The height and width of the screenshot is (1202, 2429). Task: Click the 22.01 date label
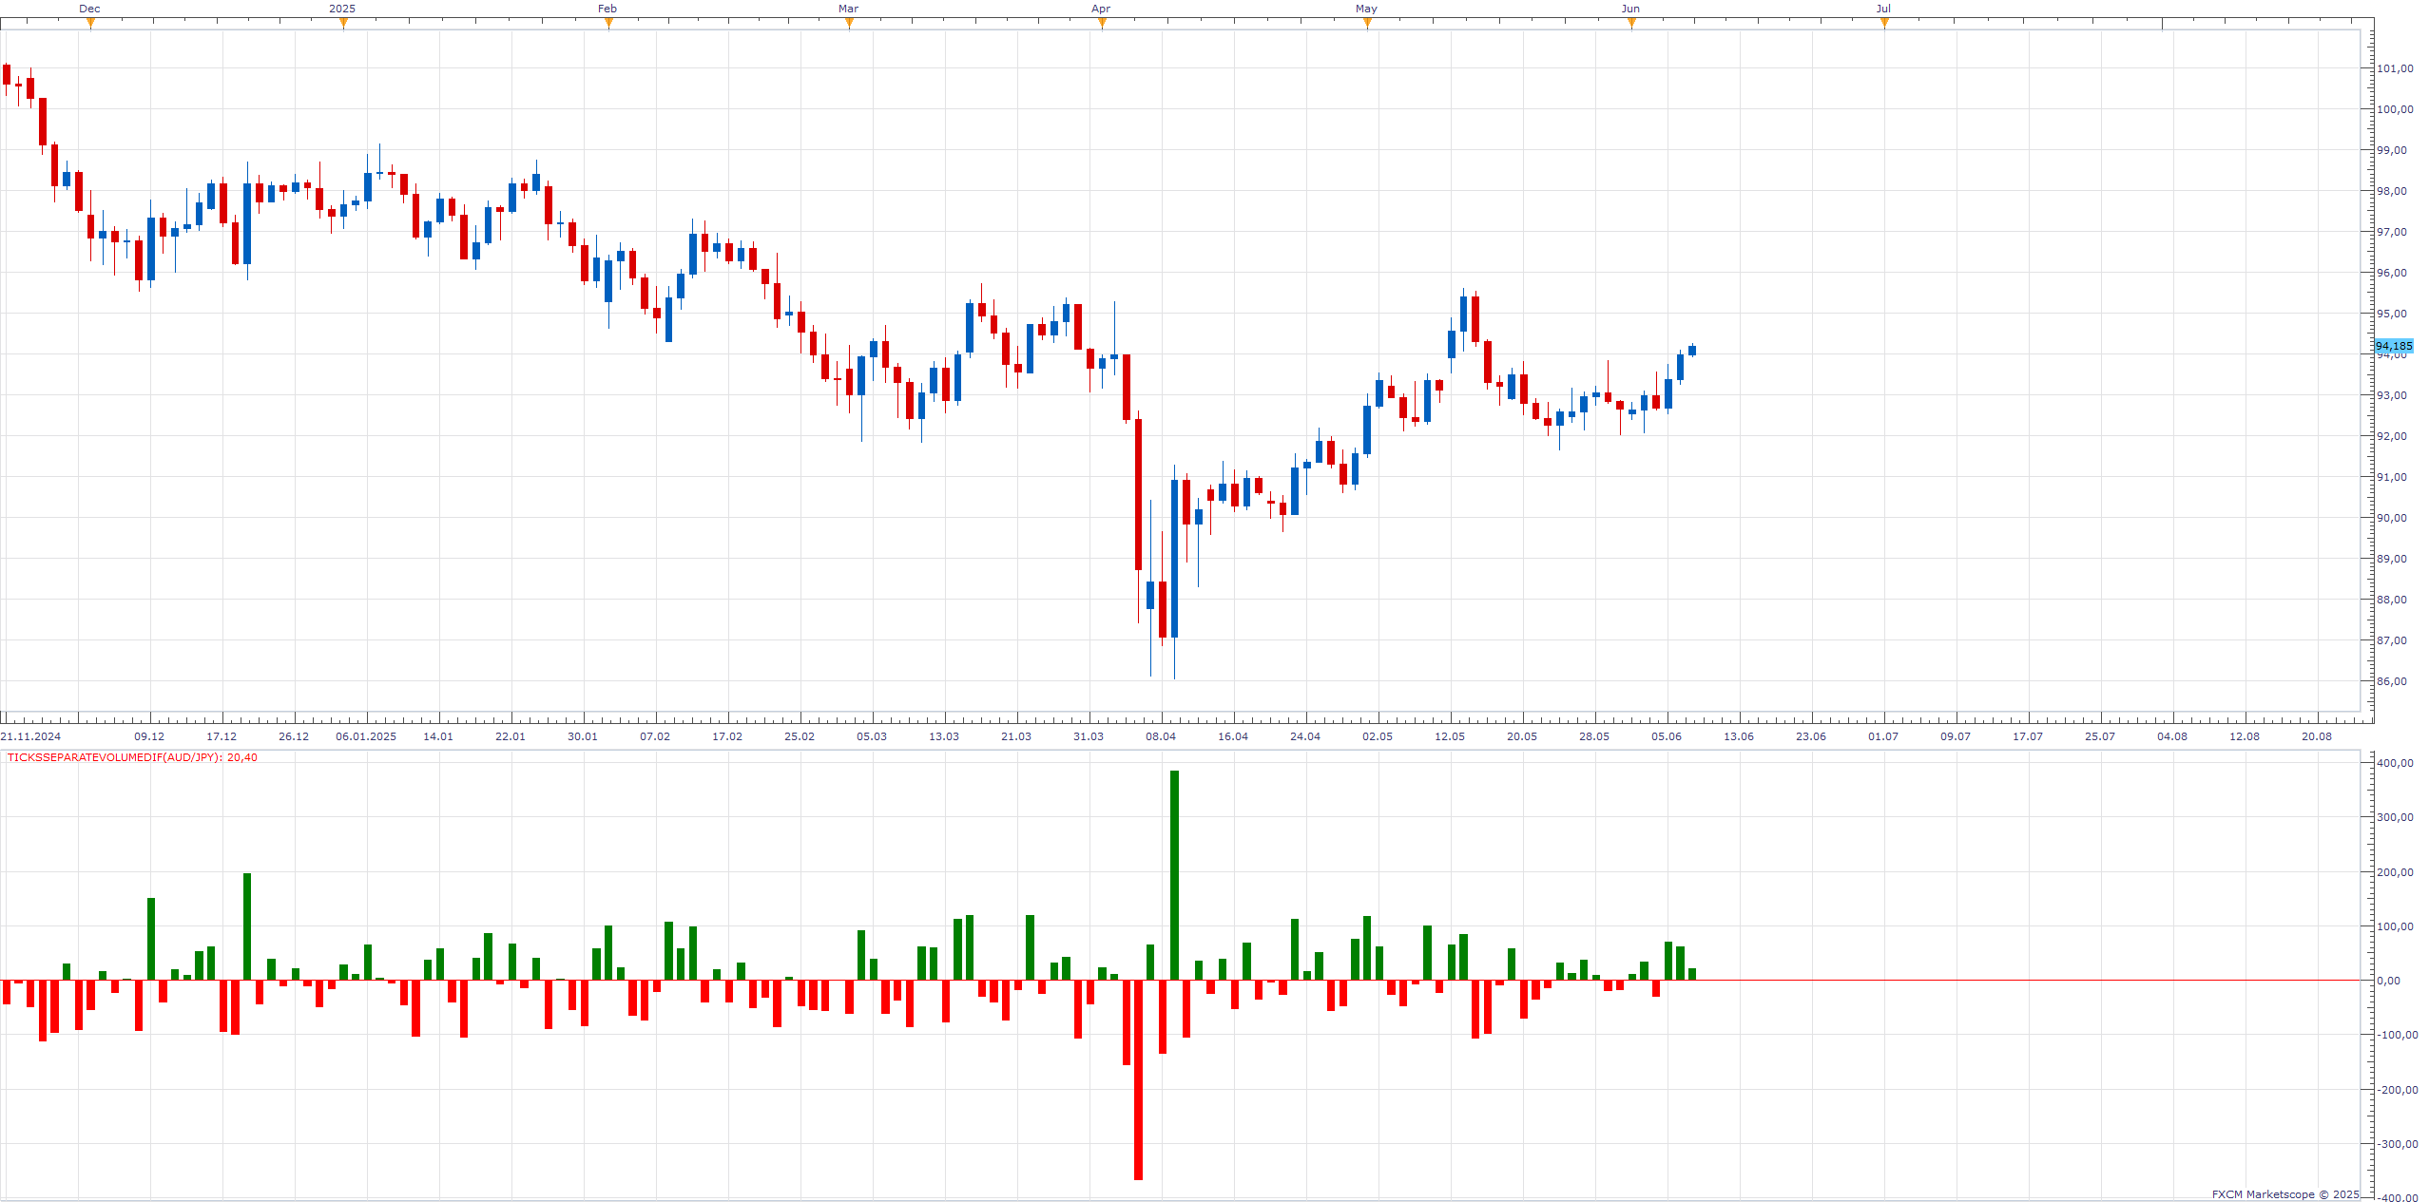[x=511, y=736]
